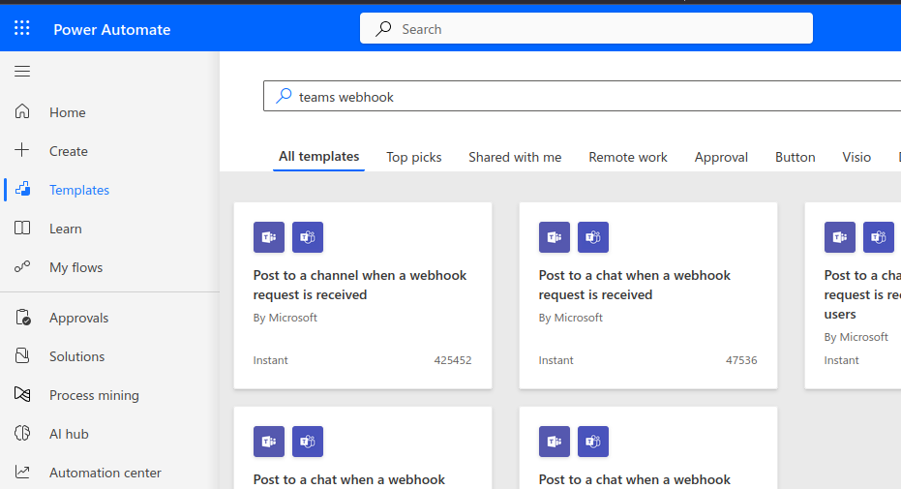The width and height of the screenshot is (901, 489).
Task: Click the Process mining icon
Action: click(22, 395)
